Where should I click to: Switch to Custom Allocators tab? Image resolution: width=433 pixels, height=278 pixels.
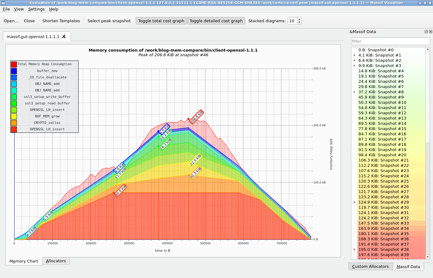(x=370, y=266)
